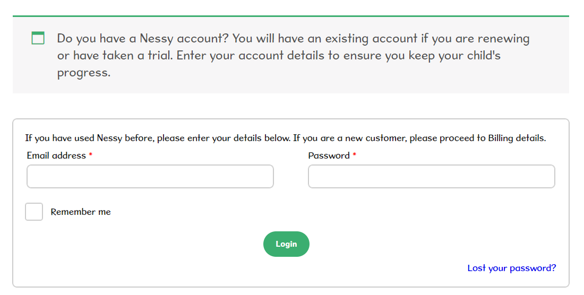Click the word 'progress.' in the notice
The height and width of the screenshot is (295, 584).
[84, 73]
